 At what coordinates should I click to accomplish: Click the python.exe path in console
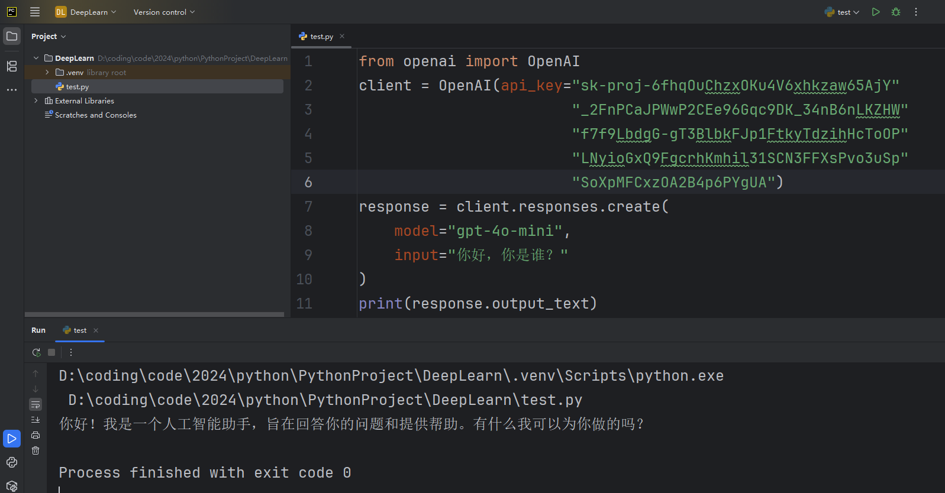(391, 375)
